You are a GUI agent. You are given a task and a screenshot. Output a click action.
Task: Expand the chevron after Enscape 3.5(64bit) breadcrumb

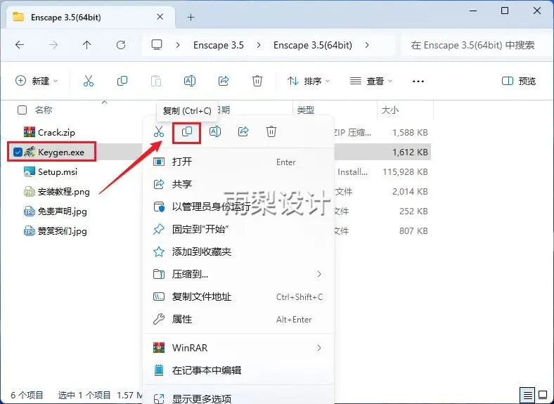pyautogui.click(x=367, y=45)
